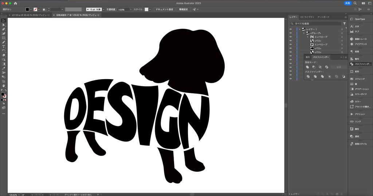Click the black fill color swatch in control bar

pos(27,9)
